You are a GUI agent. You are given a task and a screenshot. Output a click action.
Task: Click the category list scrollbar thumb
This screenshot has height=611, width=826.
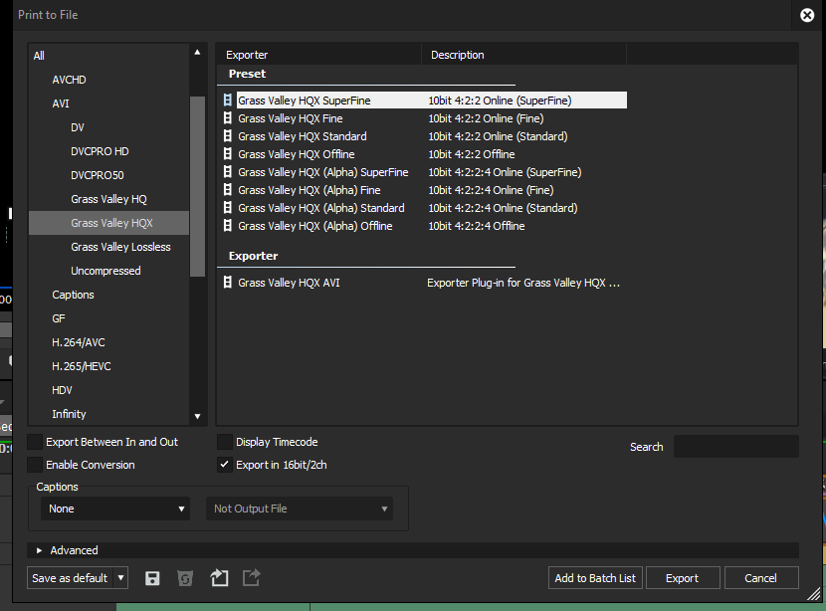[x=198, y=186]
